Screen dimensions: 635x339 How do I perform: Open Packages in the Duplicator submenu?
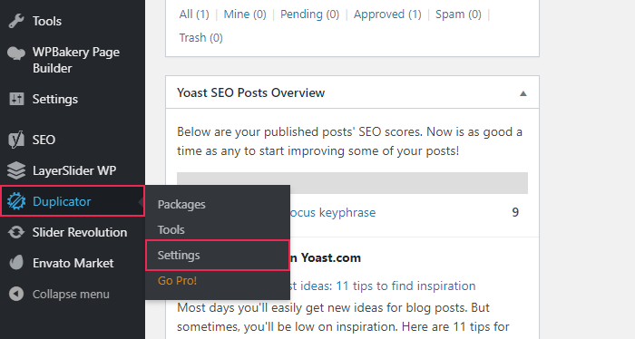coord(181,205)
